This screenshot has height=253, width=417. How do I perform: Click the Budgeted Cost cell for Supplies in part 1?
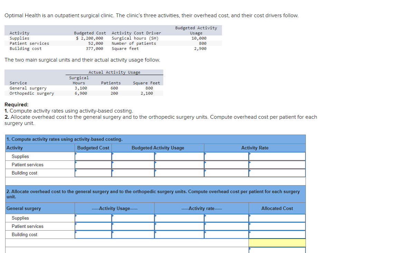click(93, 156)
